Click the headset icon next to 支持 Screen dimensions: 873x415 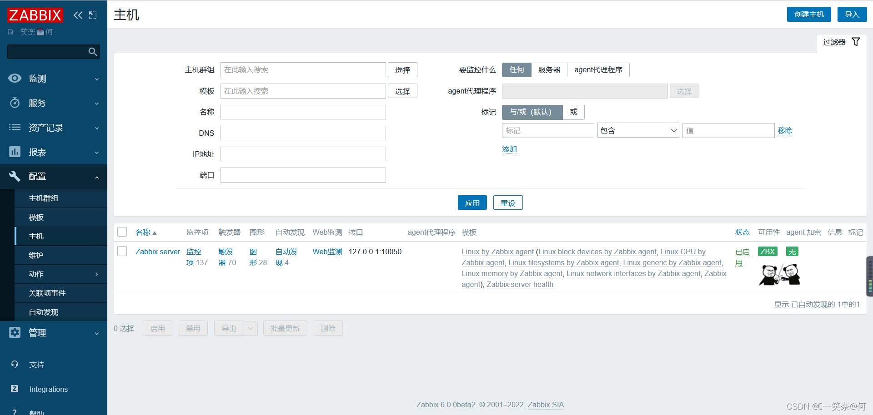click(x=15, y=364)
